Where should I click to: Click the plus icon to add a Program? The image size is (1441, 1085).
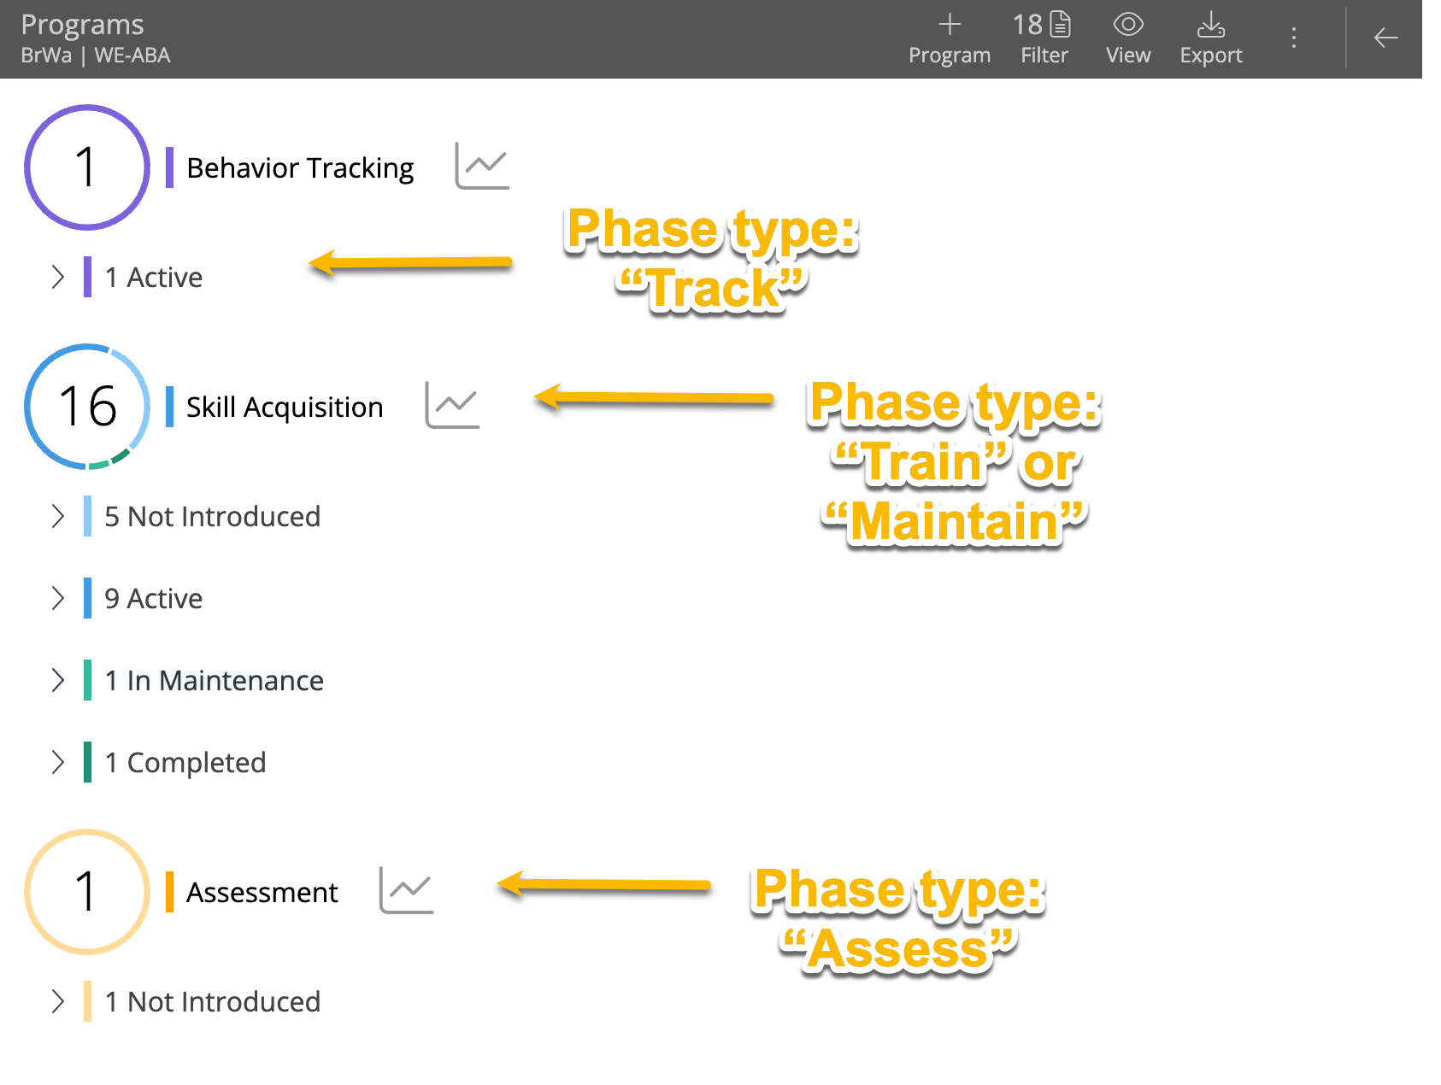coord(950,24)
